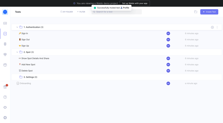Click the new folder icon beside Create Test
Viewport: 223px width, 123px height.
click(196, 12)
